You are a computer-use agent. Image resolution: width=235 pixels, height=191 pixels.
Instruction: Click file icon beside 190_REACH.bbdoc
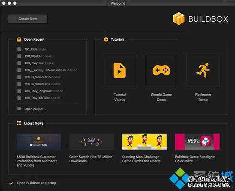[x=19, y=56]
